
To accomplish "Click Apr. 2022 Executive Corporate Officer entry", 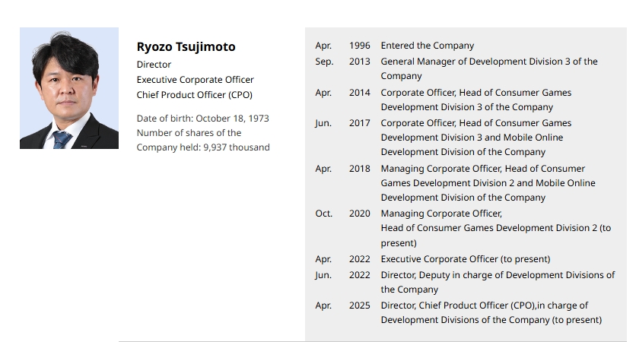I will [x=433, y=259].
